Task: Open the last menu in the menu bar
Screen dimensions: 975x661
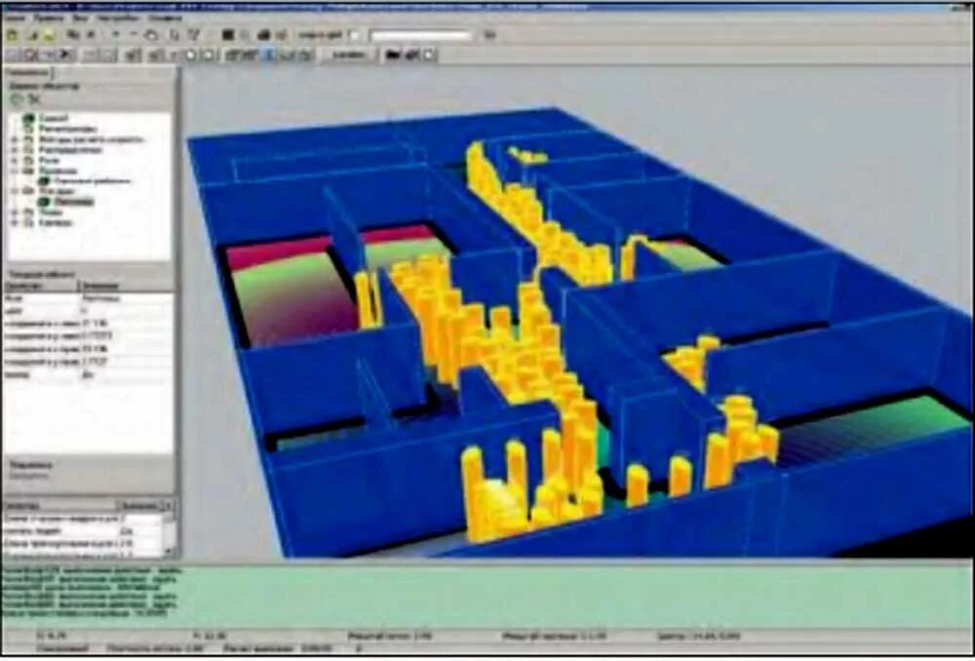Action: pos(166,19)
